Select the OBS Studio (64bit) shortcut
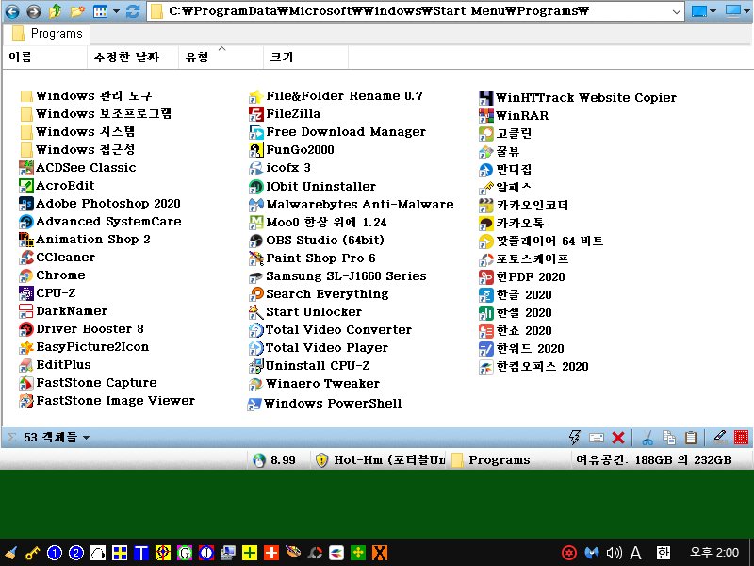The width and height of the screenshot is (754, 566). point(317,241)
